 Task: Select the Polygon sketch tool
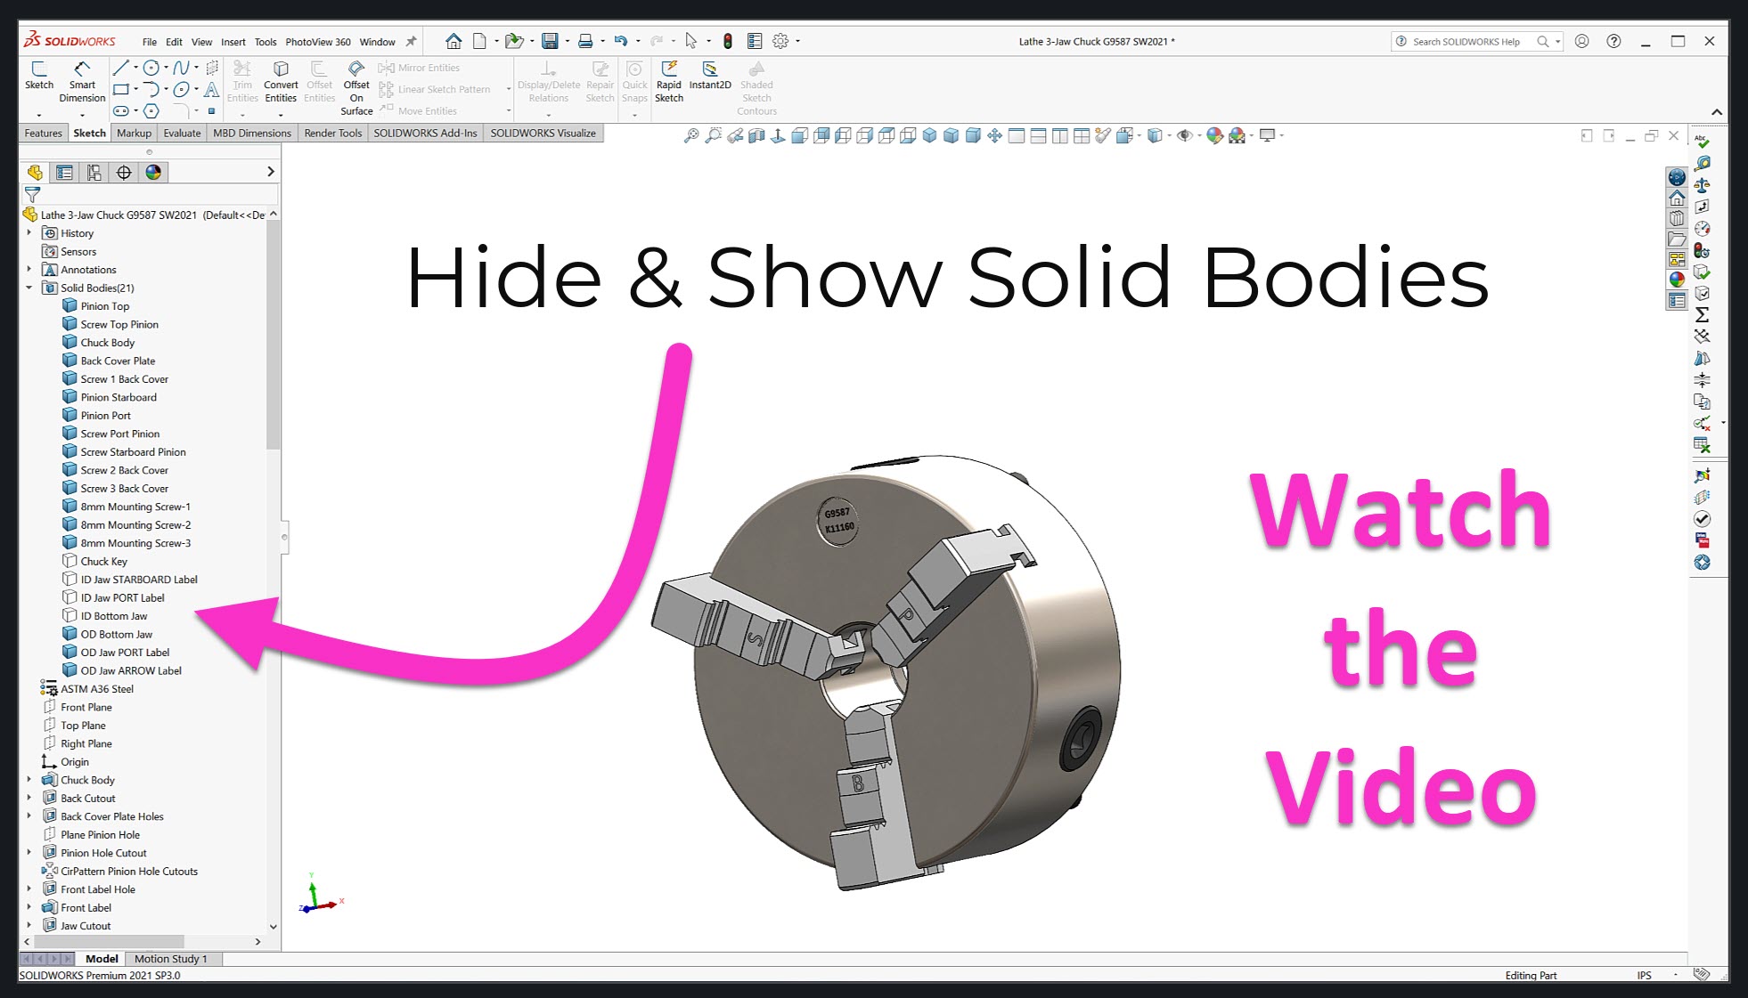[151, 111]
